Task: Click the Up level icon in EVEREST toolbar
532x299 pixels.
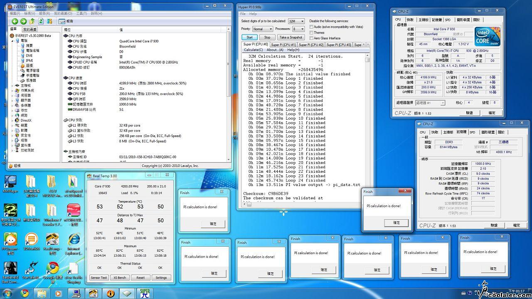Action: coord(32,21)
